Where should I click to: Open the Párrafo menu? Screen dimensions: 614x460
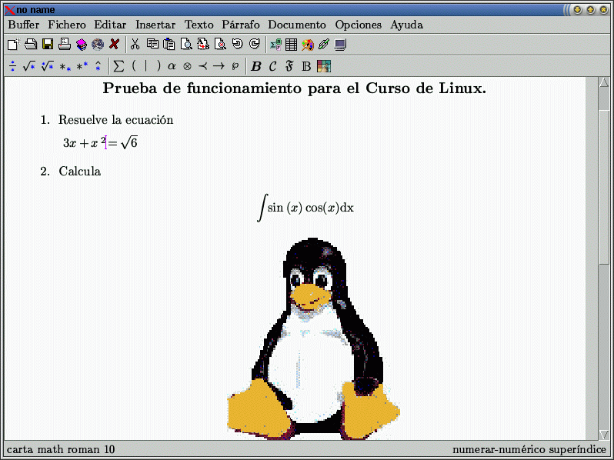pos(241,25)
